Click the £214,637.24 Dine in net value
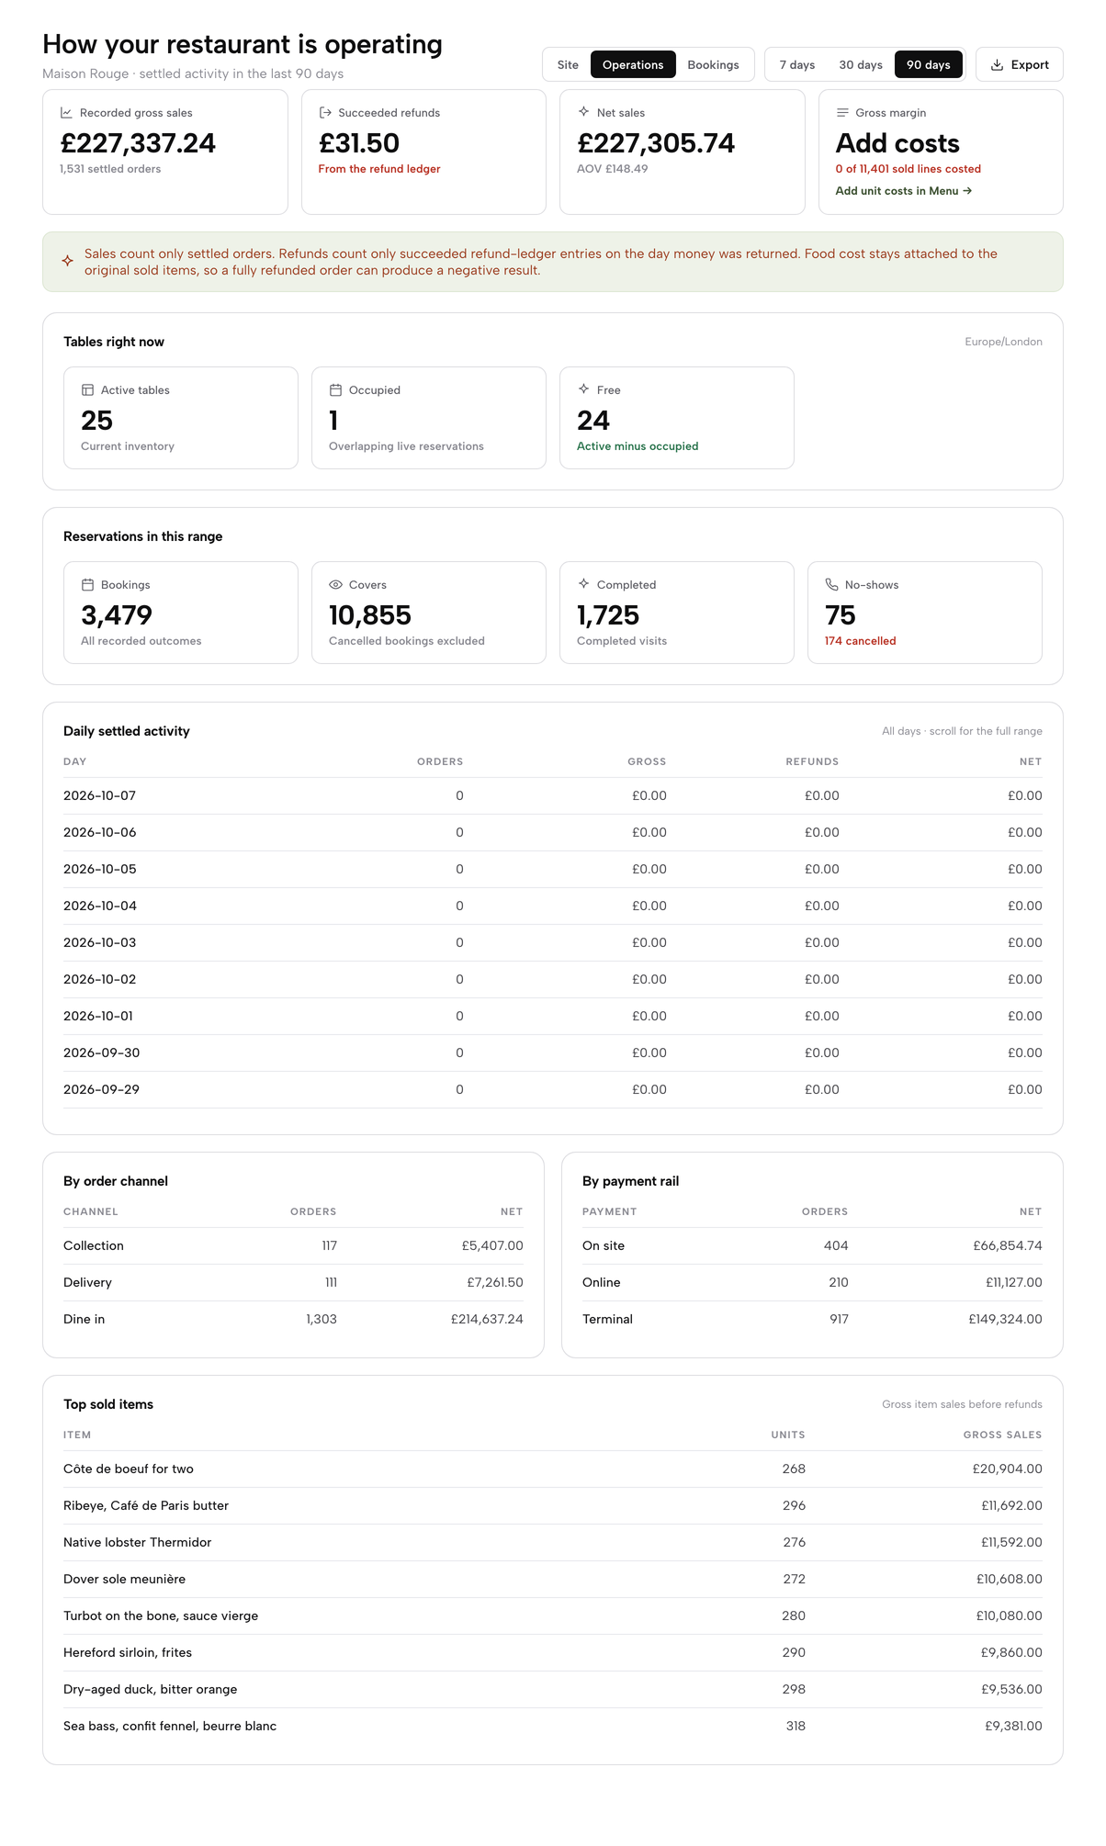This screenshot has height=1846, width=1106. (x=487, y=1320)
